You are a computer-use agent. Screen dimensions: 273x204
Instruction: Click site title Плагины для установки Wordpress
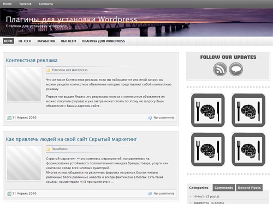point(72,20)
